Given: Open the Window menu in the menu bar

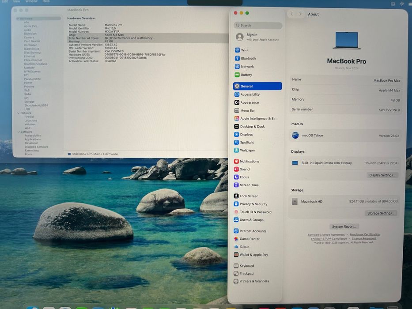Looking at the screenshot, I should pyautogui.click(x=31, y=1).
